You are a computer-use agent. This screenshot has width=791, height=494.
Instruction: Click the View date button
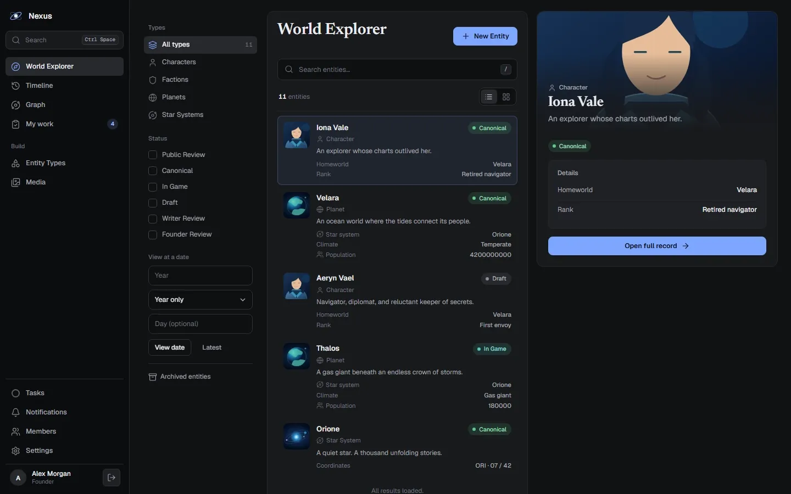(170, 347)
